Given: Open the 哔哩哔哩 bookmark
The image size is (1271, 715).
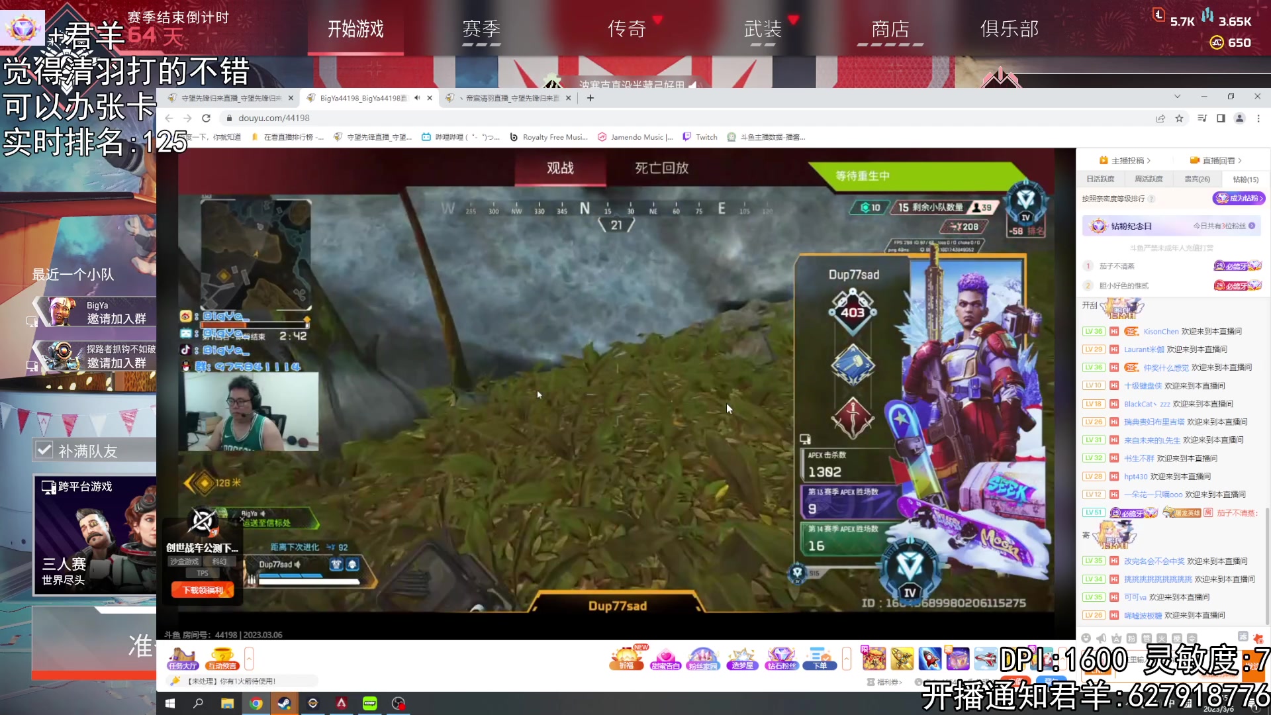Looking at the screenshot, I should pos(461,137).
